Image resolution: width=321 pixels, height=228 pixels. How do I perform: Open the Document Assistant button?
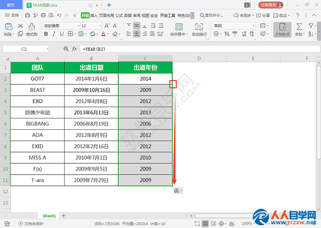point(282,30)
